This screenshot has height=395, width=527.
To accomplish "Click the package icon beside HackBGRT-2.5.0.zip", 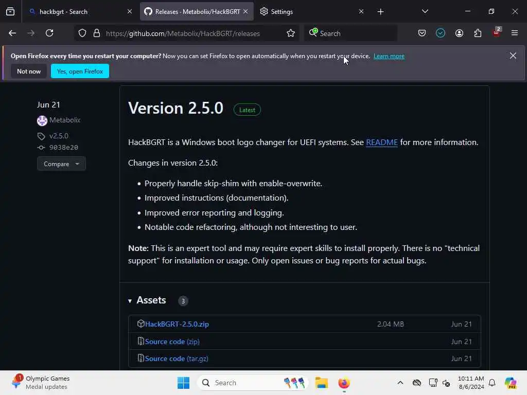I will [140, 324].
